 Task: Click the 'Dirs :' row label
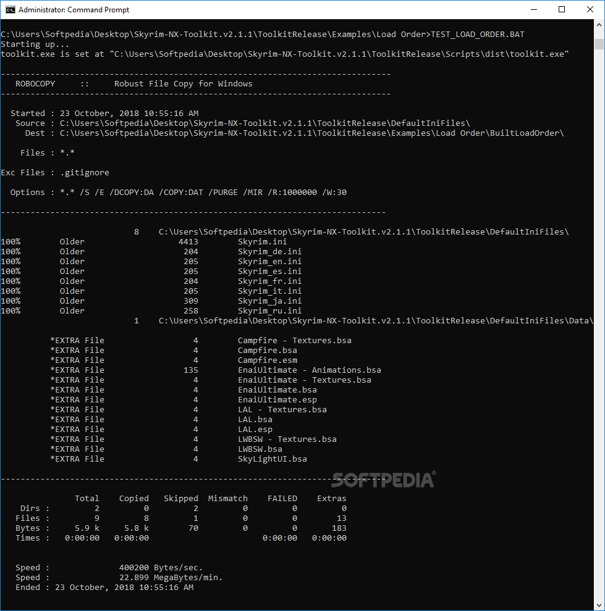[x=35, y=509]
